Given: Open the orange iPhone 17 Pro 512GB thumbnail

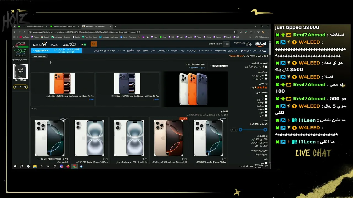Looking at the screenshot, I should point(62,83).
